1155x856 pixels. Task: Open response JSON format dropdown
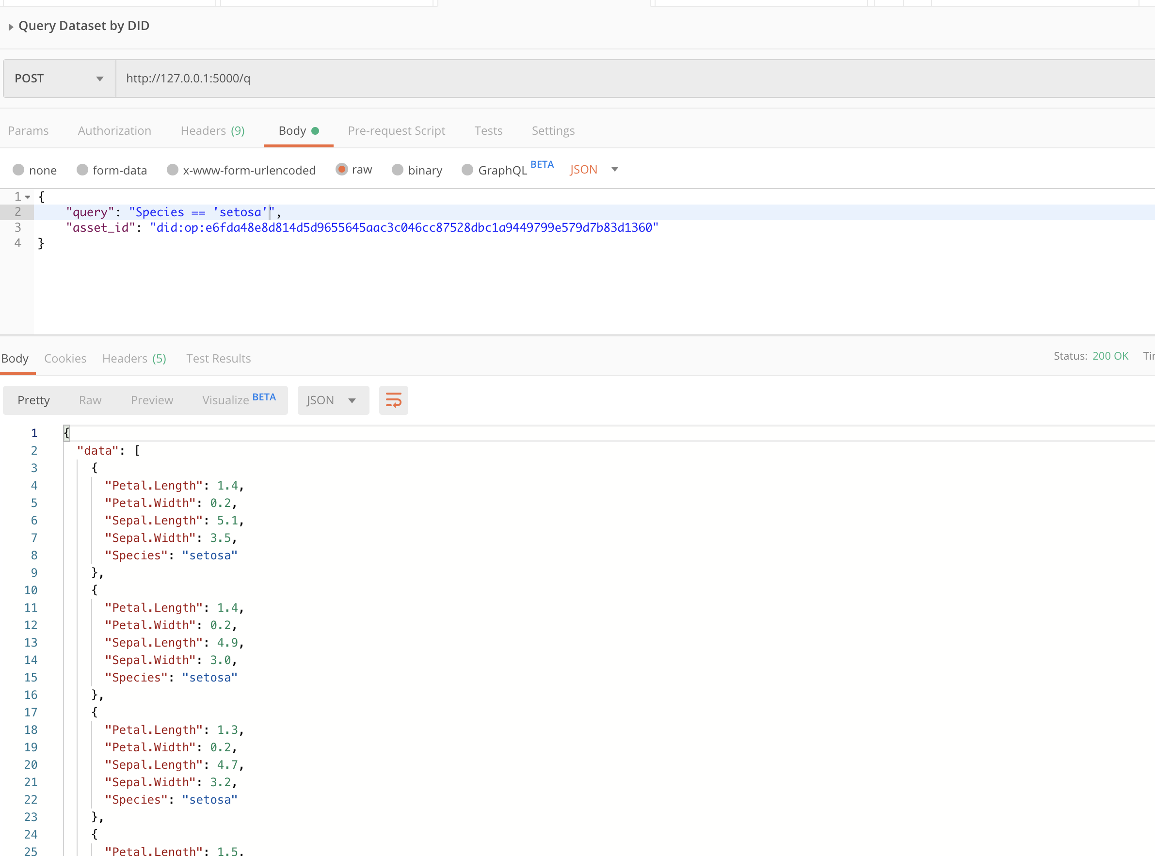coord(332,400)
